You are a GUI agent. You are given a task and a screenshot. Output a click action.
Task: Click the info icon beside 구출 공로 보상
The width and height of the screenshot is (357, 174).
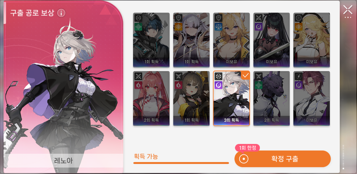coord(61,13)
